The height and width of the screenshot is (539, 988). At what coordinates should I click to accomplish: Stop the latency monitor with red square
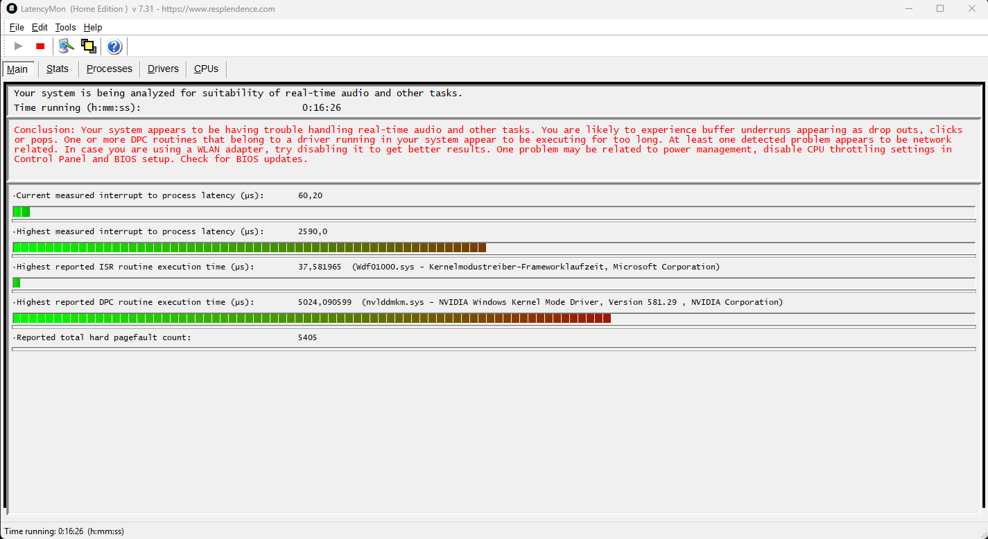[x=40, y=46]
